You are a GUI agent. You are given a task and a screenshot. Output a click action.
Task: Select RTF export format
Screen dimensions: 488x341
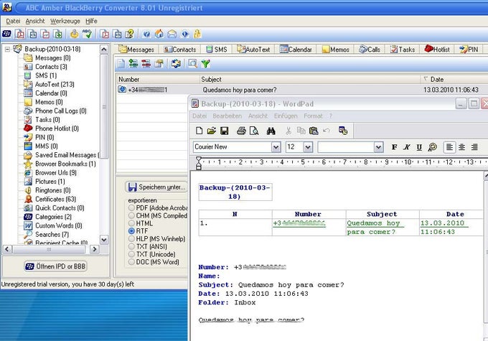(x=139, y=231)
